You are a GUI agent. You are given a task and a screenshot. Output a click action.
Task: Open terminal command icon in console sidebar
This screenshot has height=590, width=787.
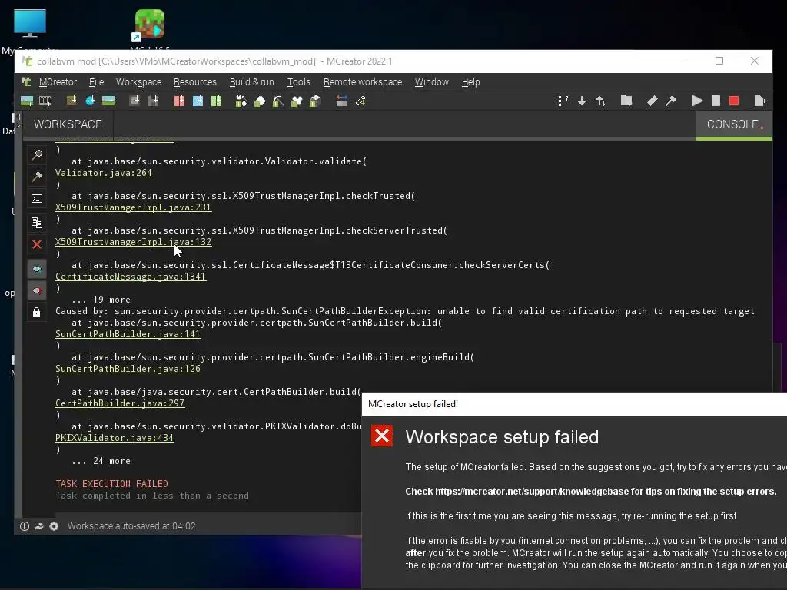(37, 199)
